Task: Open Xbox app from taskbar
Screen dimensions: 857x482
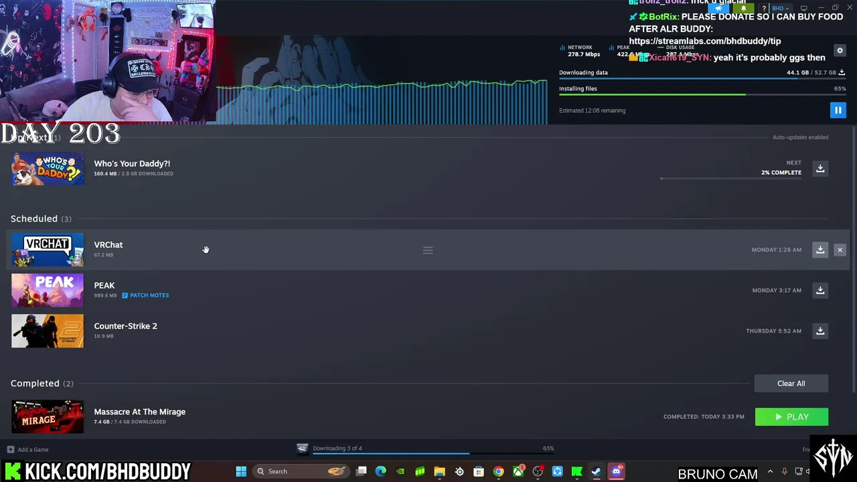Action: point(518,471)
